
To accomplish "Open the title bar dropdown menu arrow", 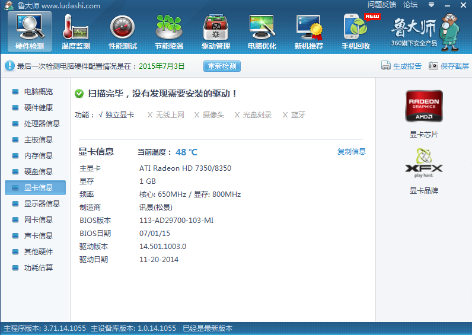I will pyautogui.click(x=431, y=5).
